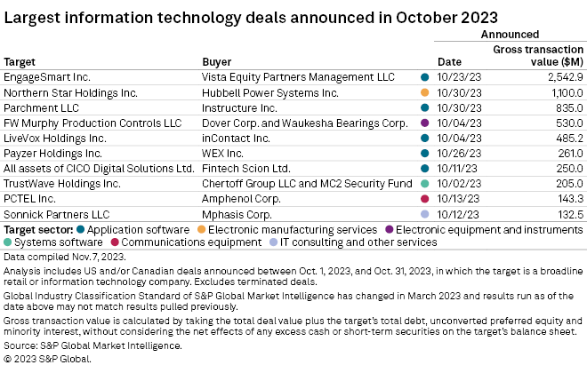Click the Systems software legend dot
The height and width of the screenshot is (373, 587).
pos(9,242)
